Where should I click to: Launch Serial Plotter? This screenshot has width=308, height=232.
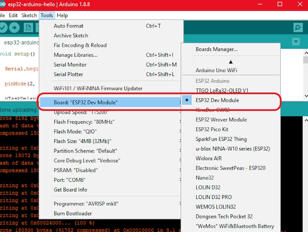[x=111, y=74]
